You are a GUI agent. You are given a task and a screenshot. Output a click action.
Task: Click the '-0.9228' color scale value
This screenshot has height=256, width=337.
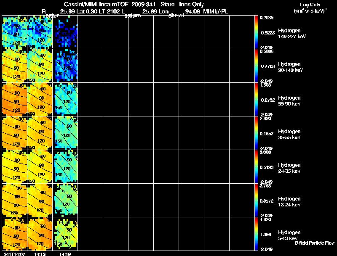[x=267, y=33]
